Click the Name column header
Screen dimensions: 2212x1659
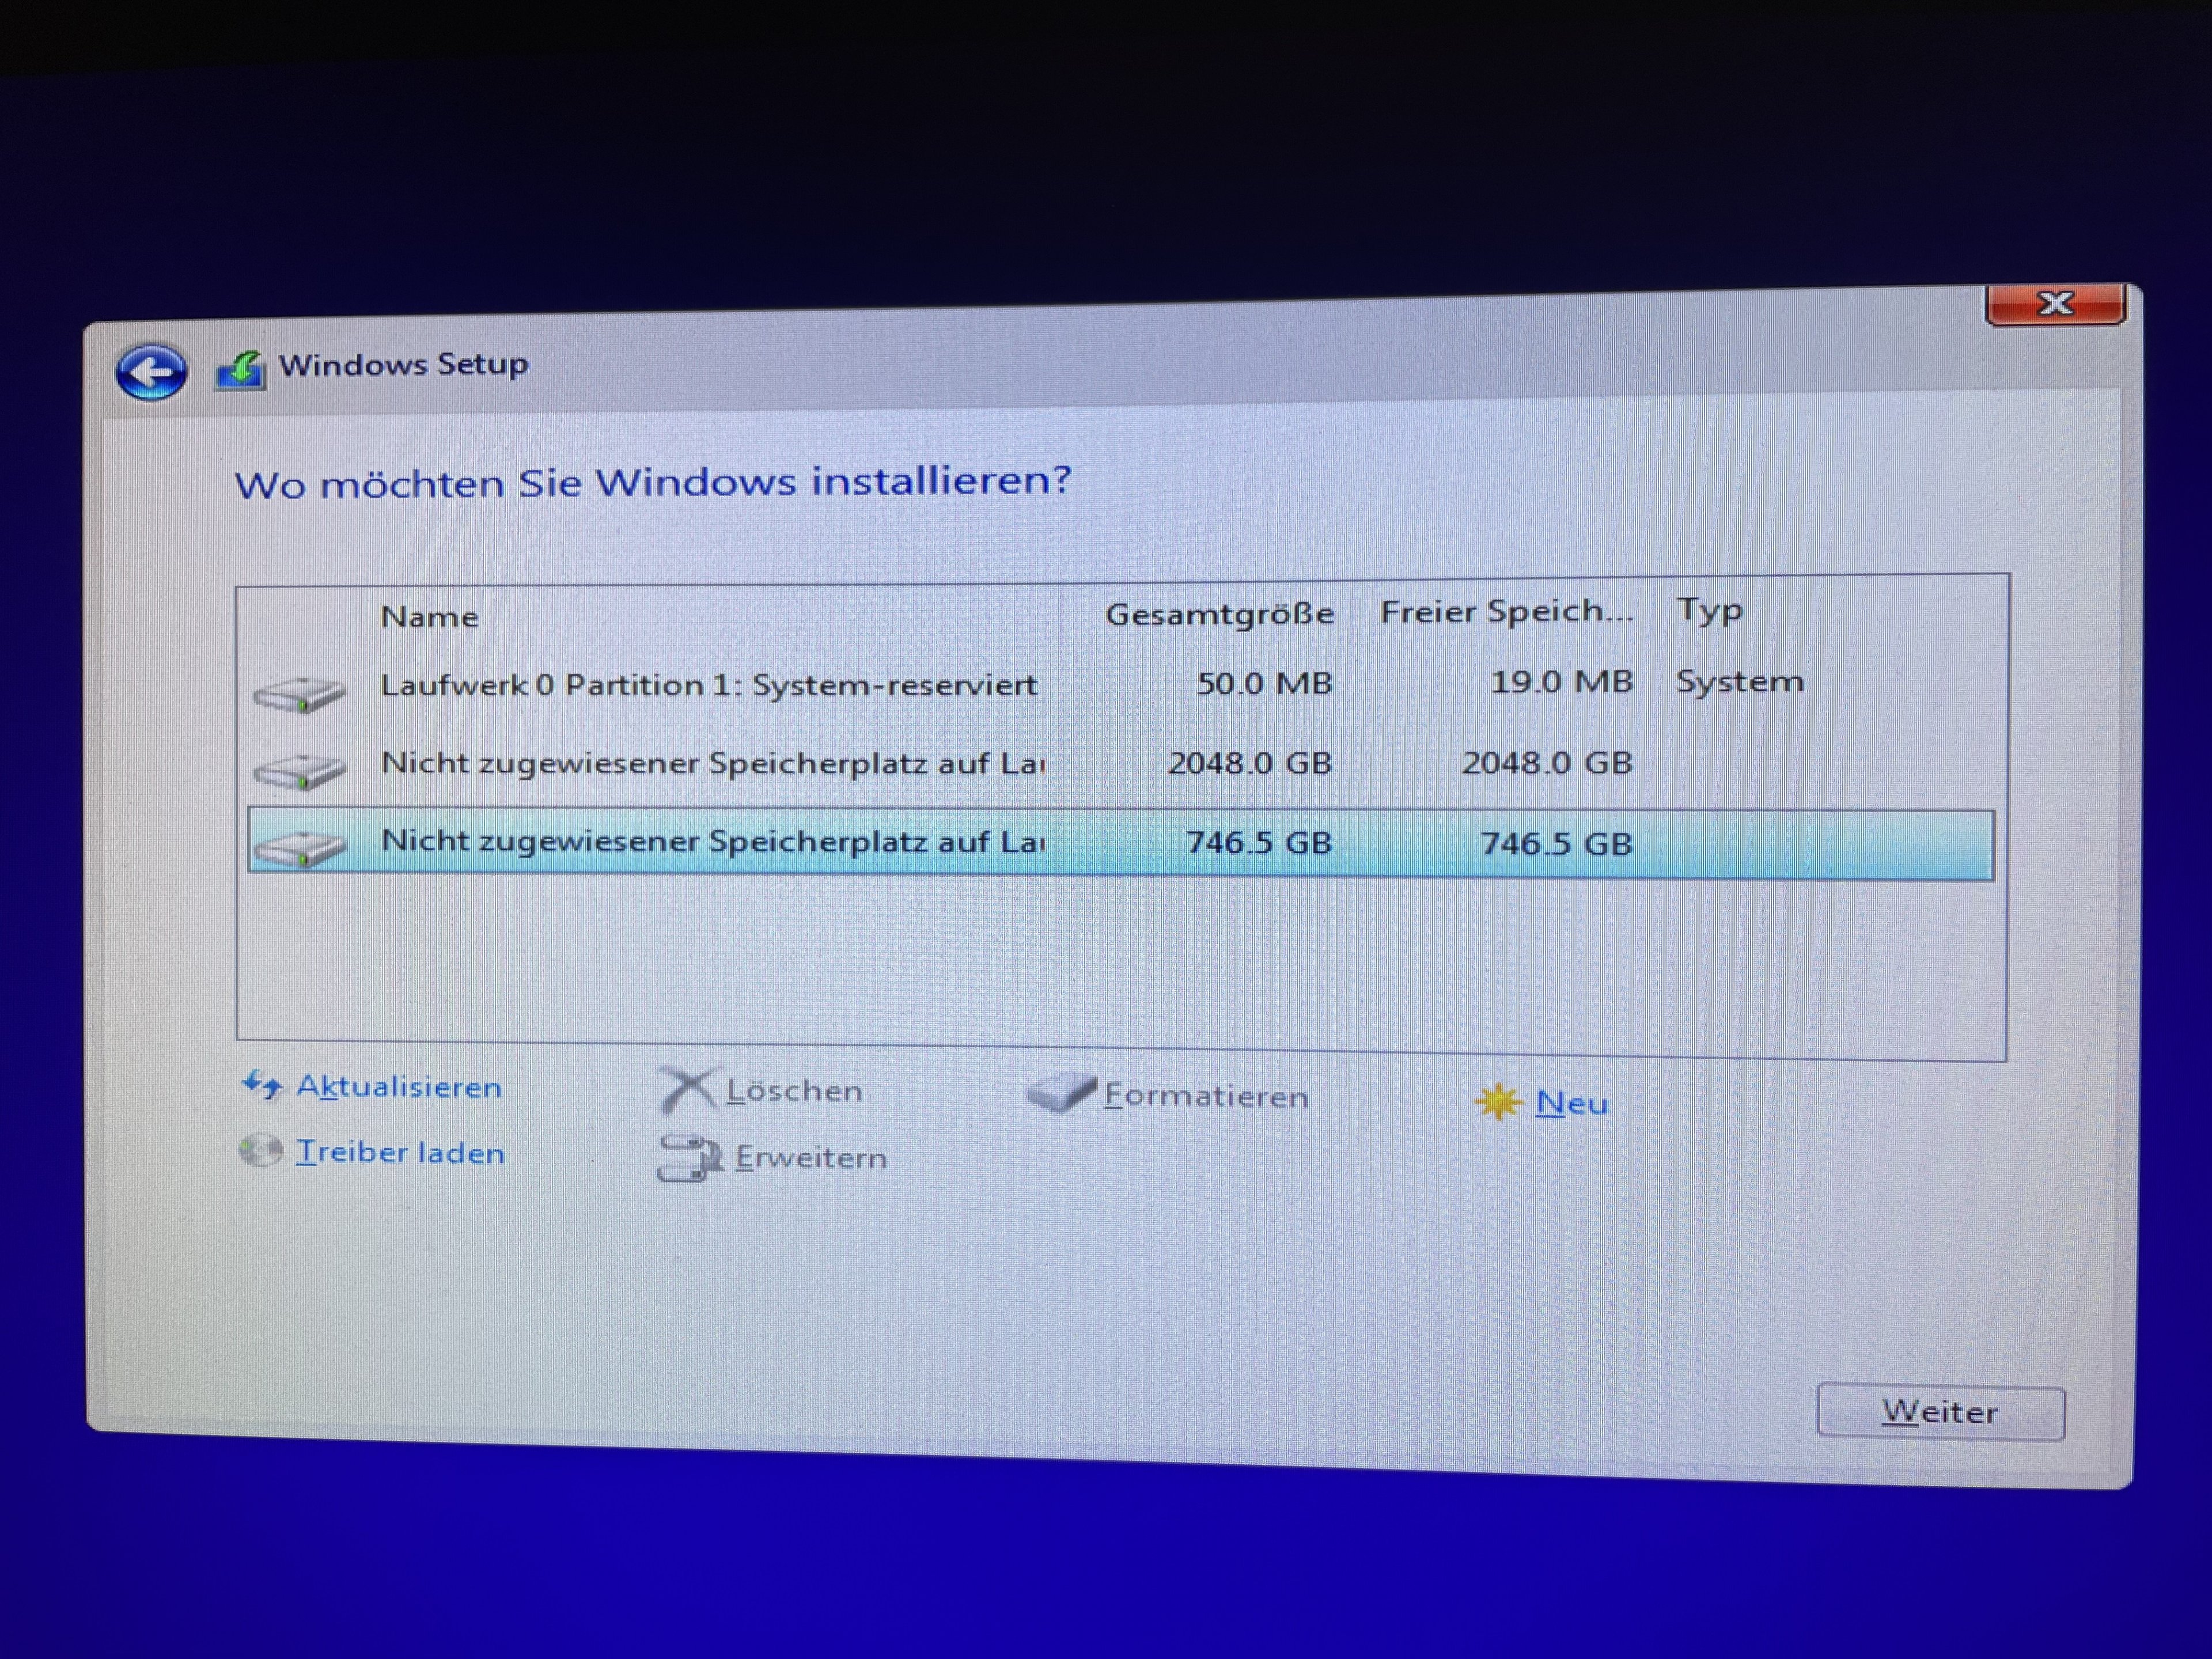[x=430, y=617]
